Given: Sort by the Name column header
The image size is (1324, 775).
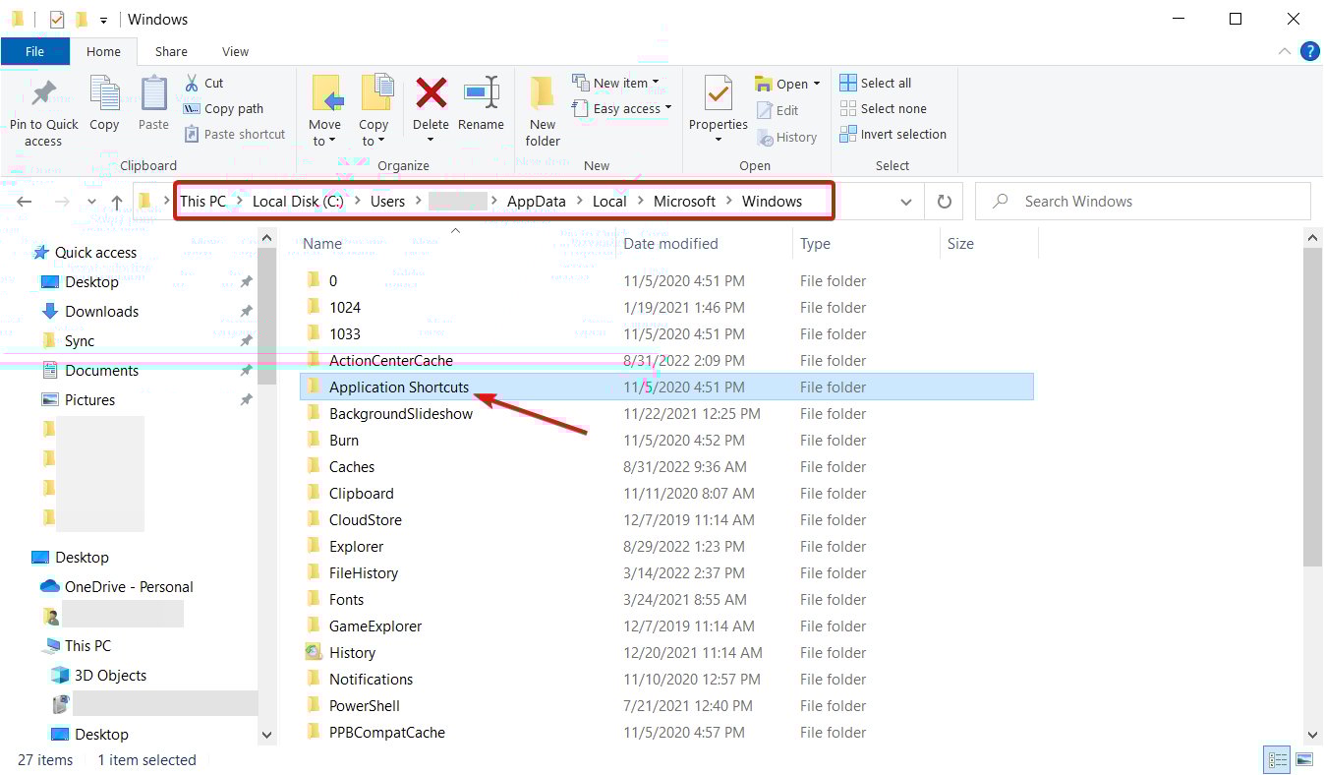Looking at the screenshot, I should (x=322, y=244).
